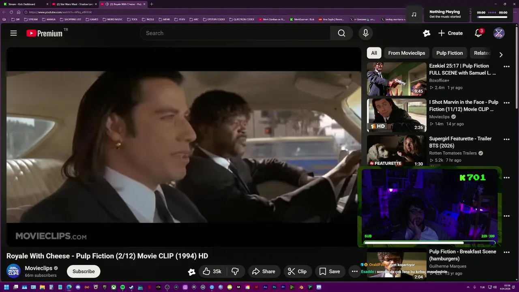
Task: Show more chips with the right arrow
Action: pyautogui.click(x=501, y=55)
